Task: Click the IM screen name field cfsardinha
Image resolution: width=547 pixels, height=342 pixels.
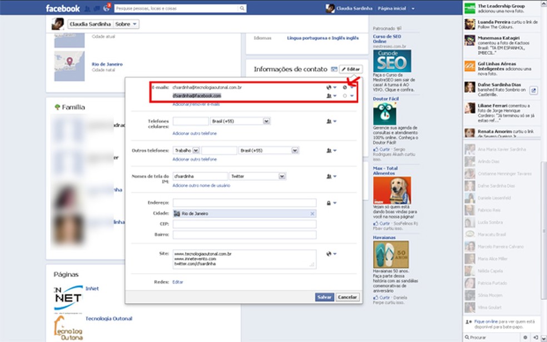Action: point(200,176)
